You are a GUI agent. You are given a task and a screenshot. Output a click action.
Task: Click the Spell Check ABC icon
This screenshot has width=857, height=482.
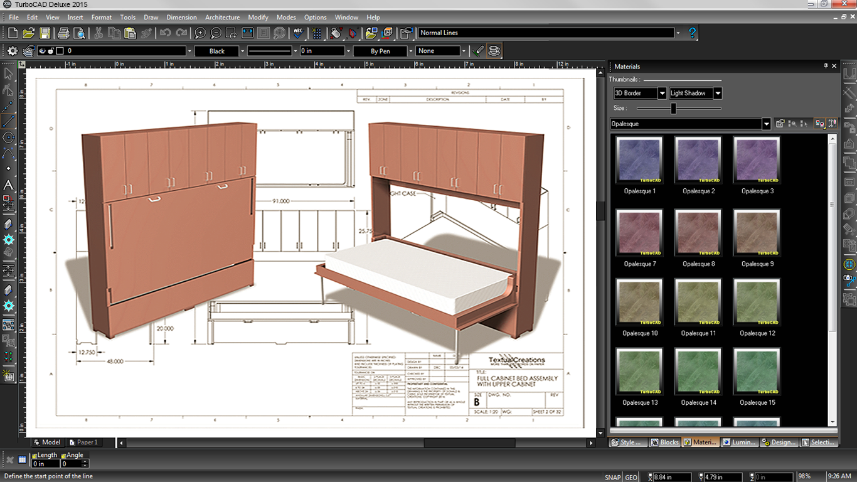coord(299,33)
